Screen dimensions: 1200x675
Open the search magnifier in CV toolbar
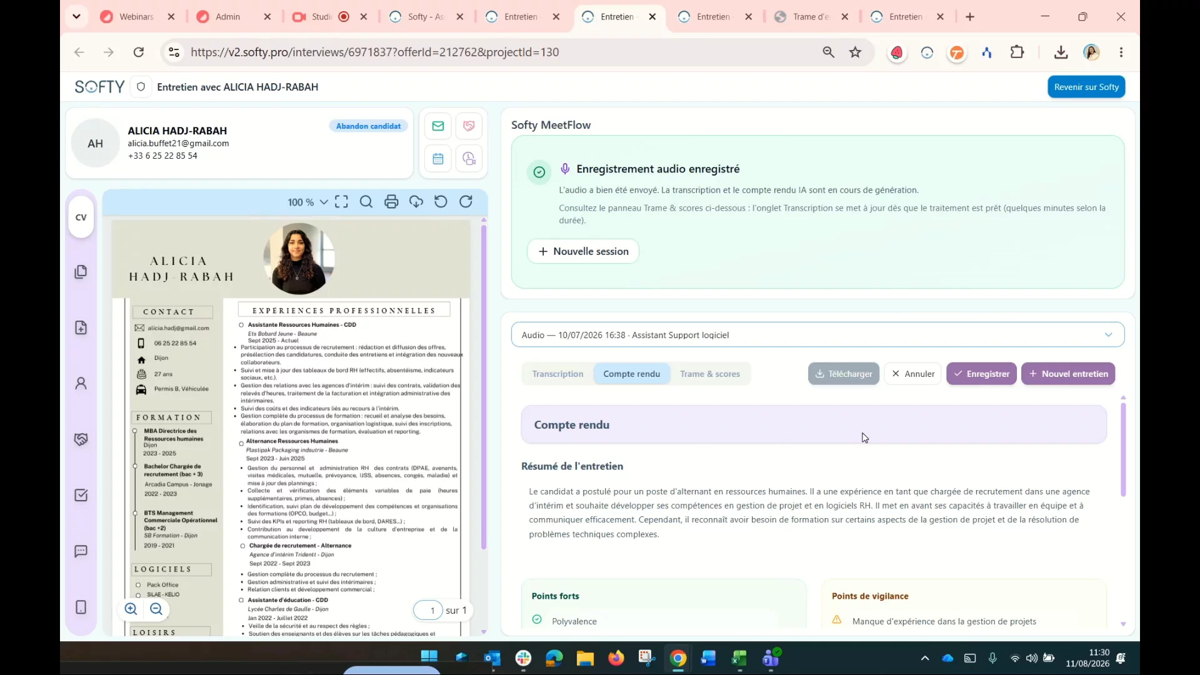[x=366, y=202]
